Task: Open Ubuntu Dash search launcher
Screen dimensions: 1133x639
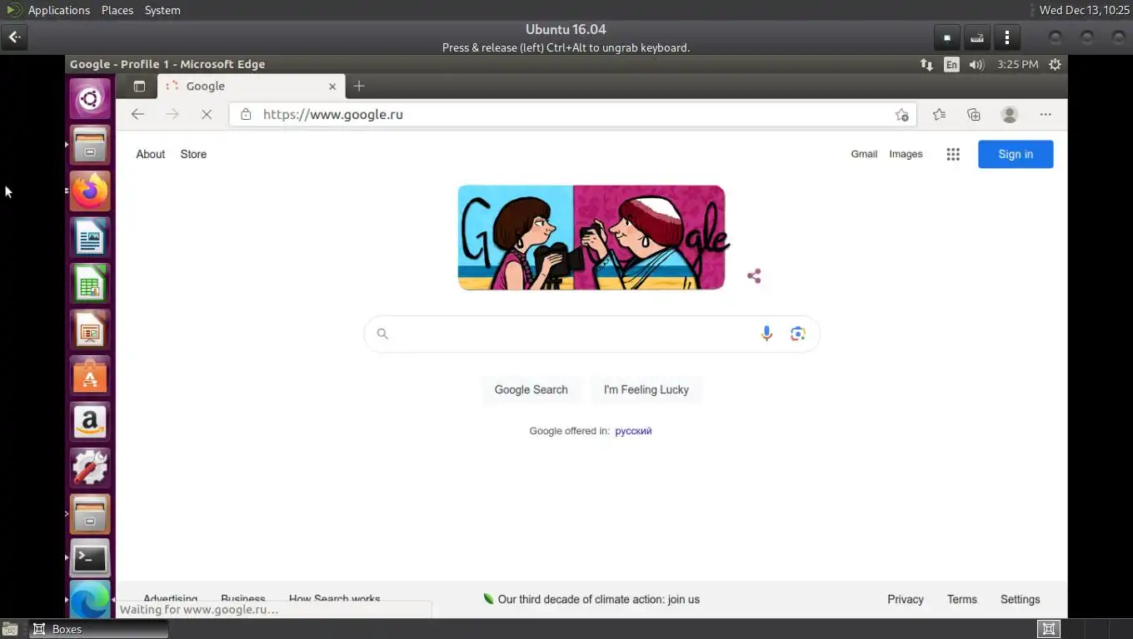Action: point(90,99)
